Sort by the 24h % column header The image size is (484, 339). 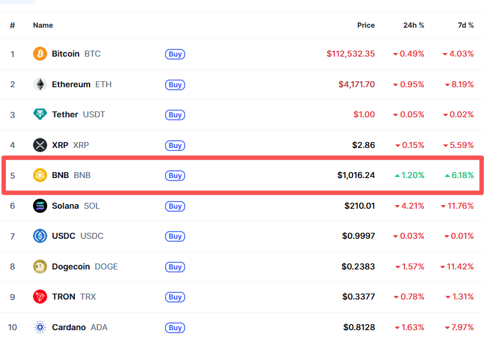[414, 25]
